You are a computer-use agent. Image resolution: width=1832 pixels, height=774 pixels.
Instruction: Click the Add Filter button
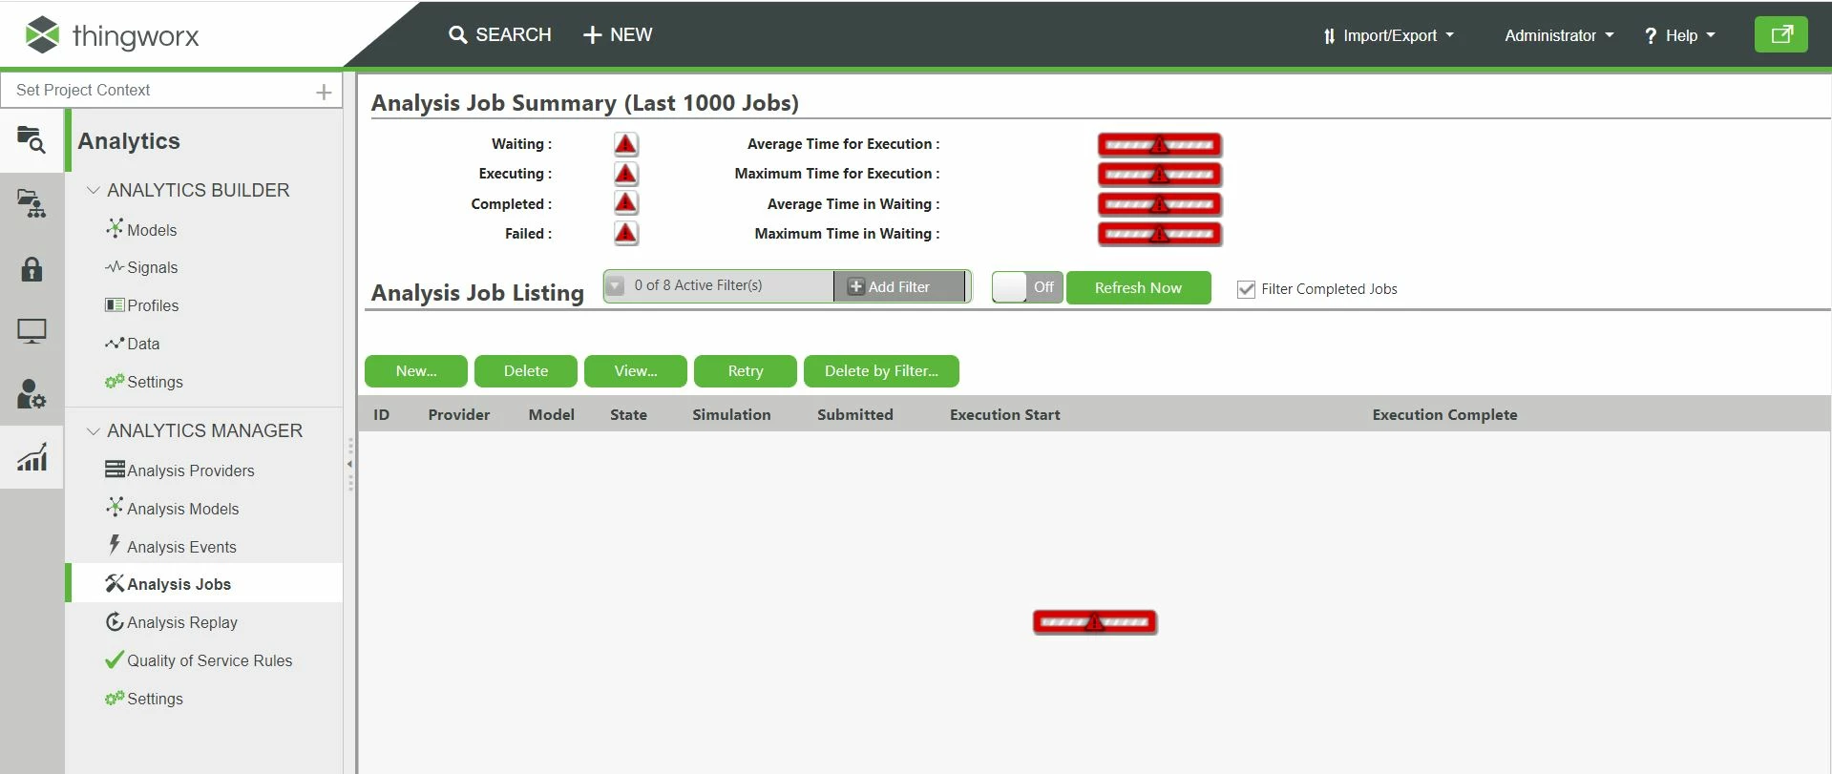pyautogui.click(x=899, y=286)
